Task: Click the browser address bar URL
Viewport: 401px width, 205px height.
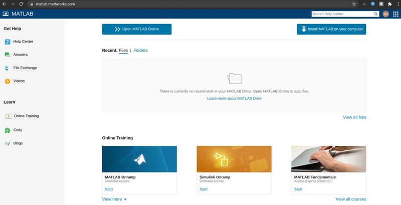Action: (55, 4)
